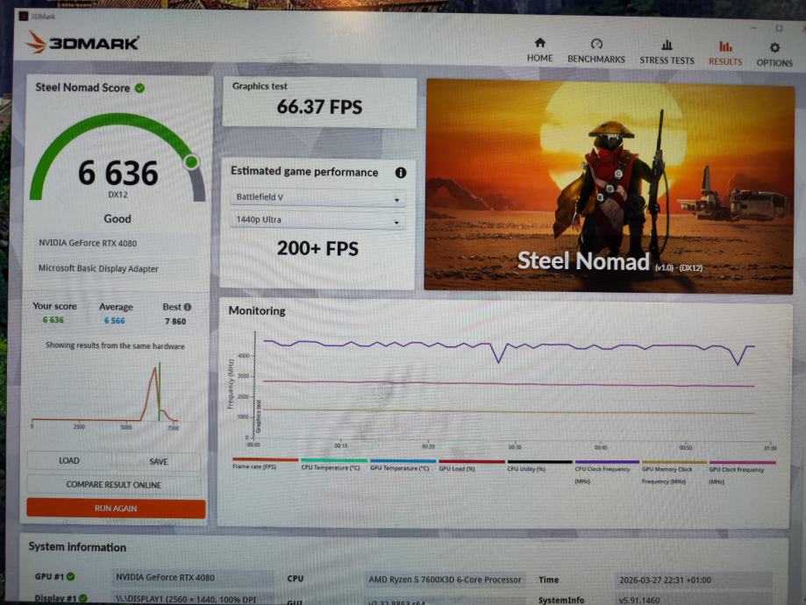
Task: Click the score distribution chart
Action: (x=105, y=395)
